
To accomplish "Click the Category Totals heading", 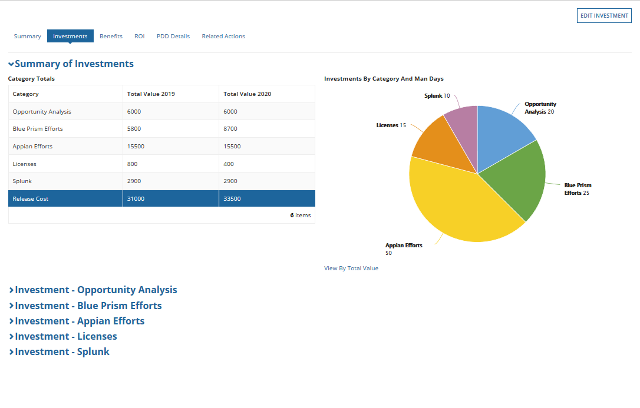I will coord(31,79).
